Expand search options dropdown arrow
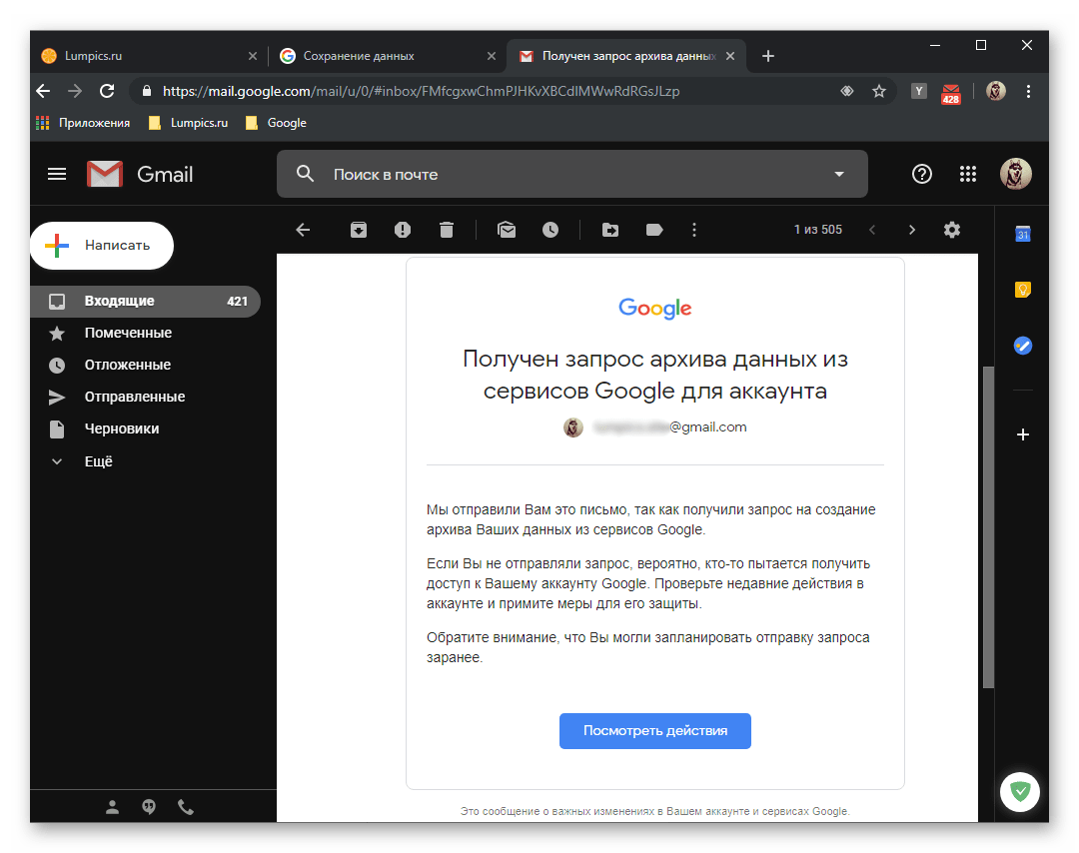The width and height of the screenshot is (1079, 853). pyautogui.click(x=839, y=174)
